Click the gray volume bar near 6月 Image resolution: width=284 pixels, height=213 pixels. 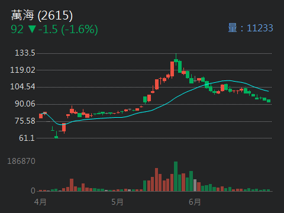pyautogui.click(x=195, y=185)
